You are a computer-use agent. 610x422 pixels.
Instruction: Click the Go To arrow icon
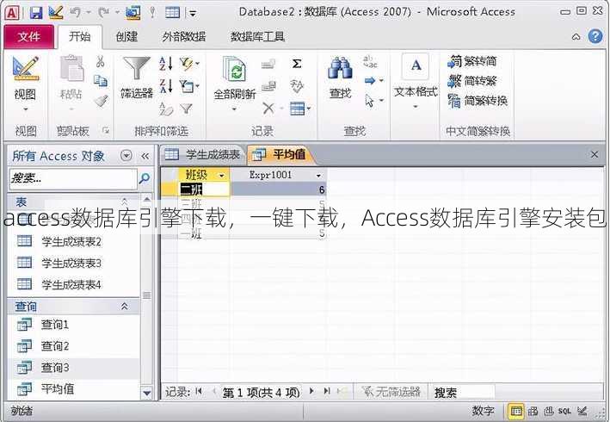click(370, 81)
